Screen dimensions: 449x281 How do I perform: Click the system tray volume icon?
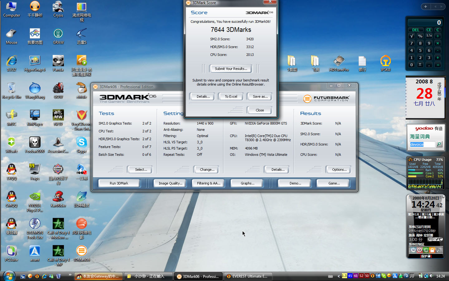(x=432, y=276)
